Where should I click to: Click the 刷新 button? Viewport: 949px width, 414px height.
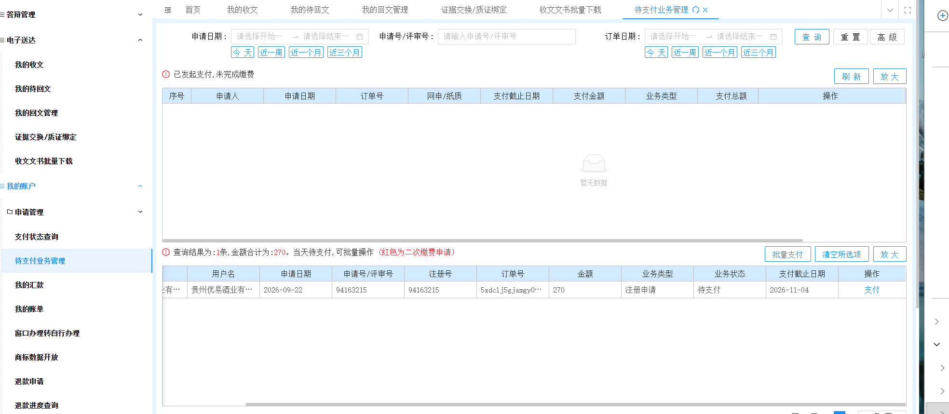tap(852, 77)
